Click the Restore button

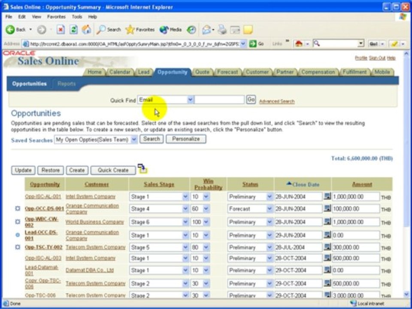coord(51,170)
